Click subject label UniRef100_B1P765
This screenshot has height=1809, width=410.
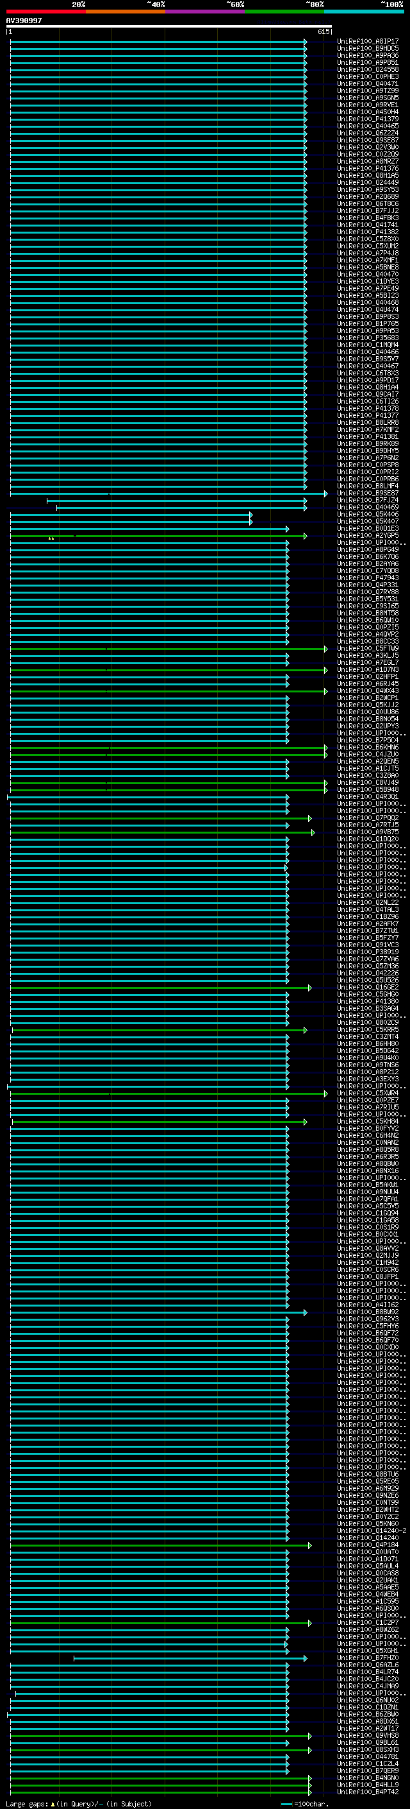[368, 323]
